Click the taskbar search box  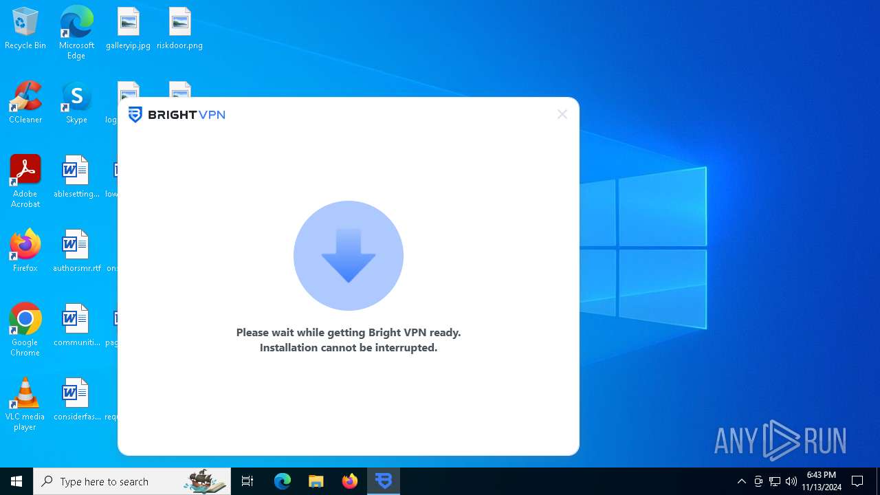pos(132,481)
